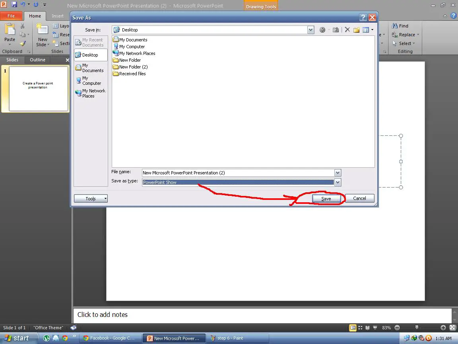Click the Save button in dialog
Screen dimensions: 458x344
coord(326,199)
